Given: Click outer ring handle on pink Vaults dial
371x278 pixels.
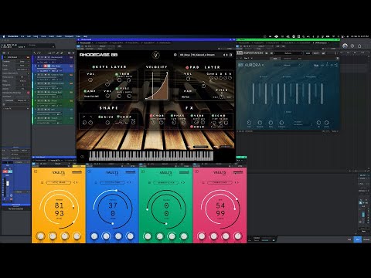Looking at the screenshot, I should point(237,199).
